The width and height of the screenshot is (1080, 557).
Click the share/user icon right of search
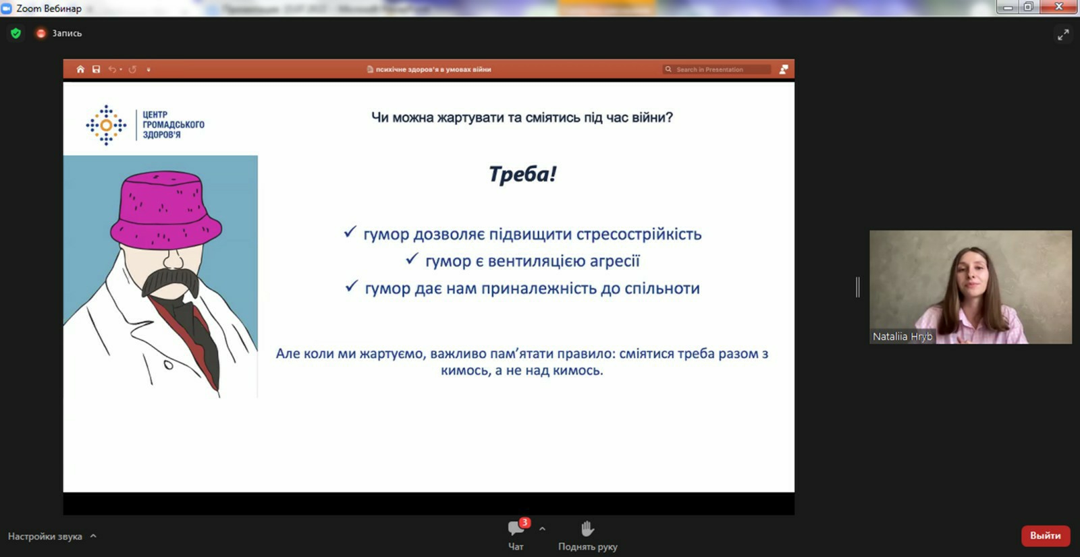(784, 69)
